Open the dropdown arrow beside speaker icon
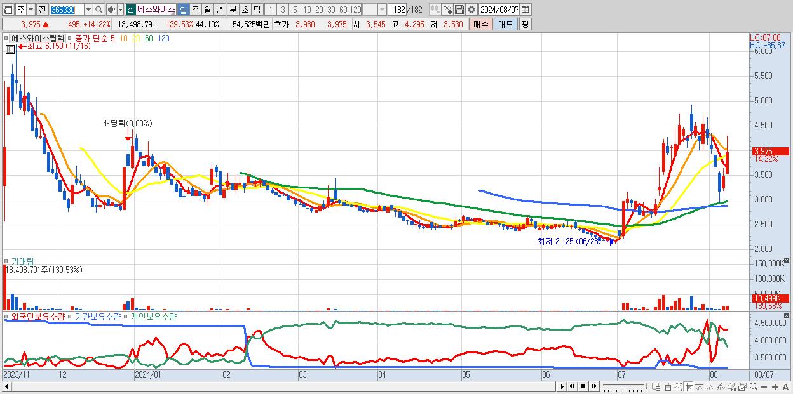The image size is (793, 394). (119, 10)
